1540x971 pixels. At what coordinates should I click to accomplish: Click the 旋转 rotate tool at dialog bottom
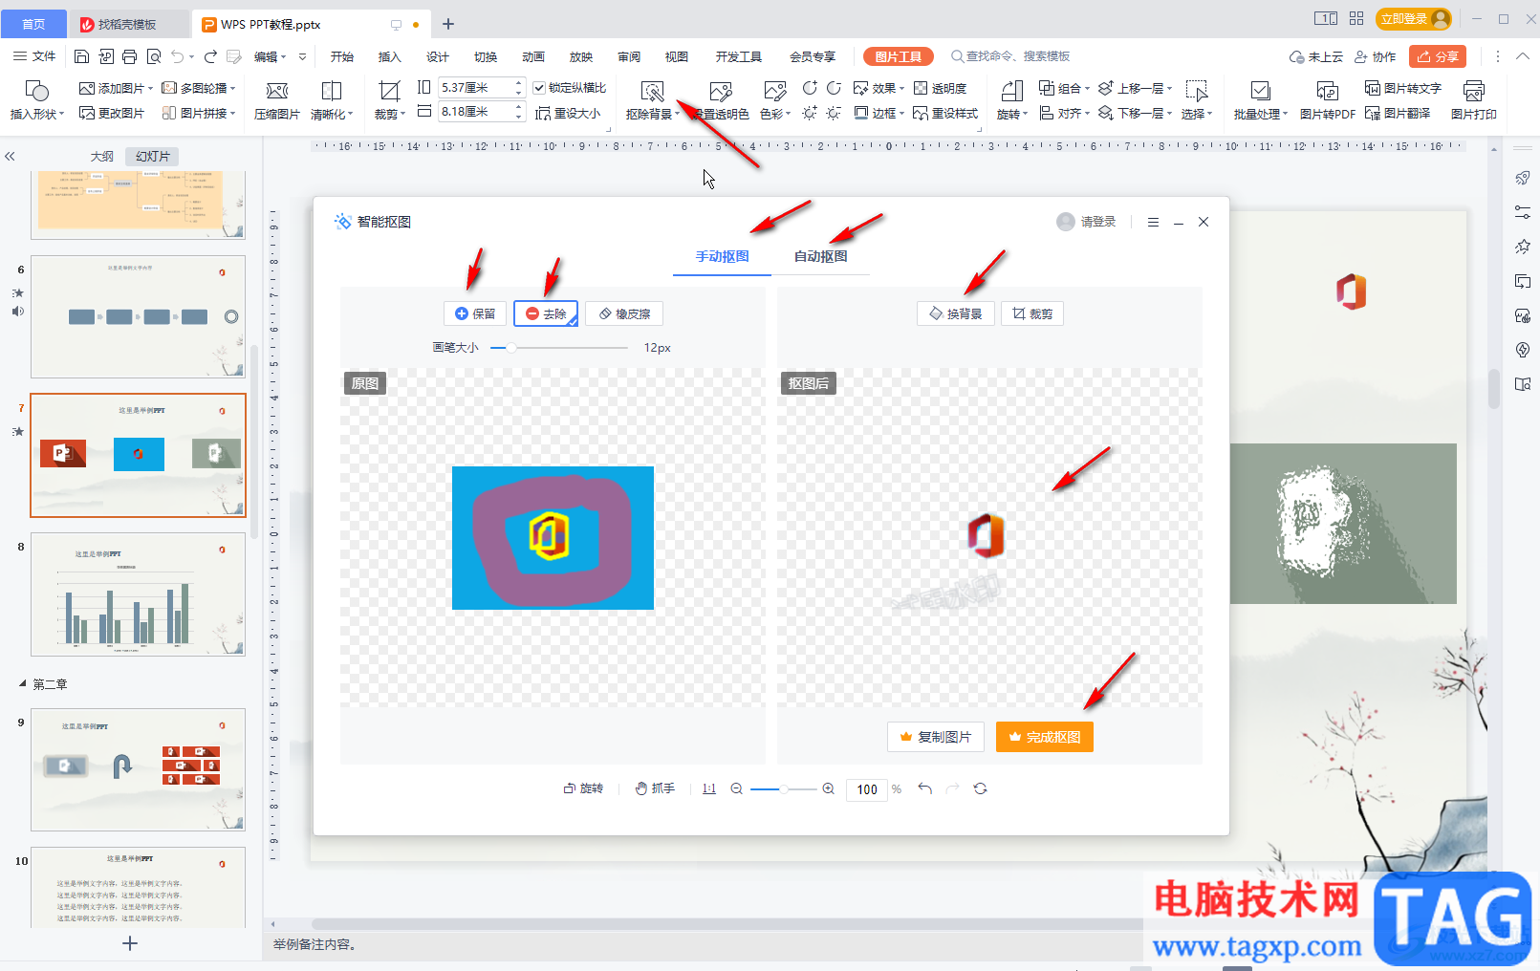[583, 788]
